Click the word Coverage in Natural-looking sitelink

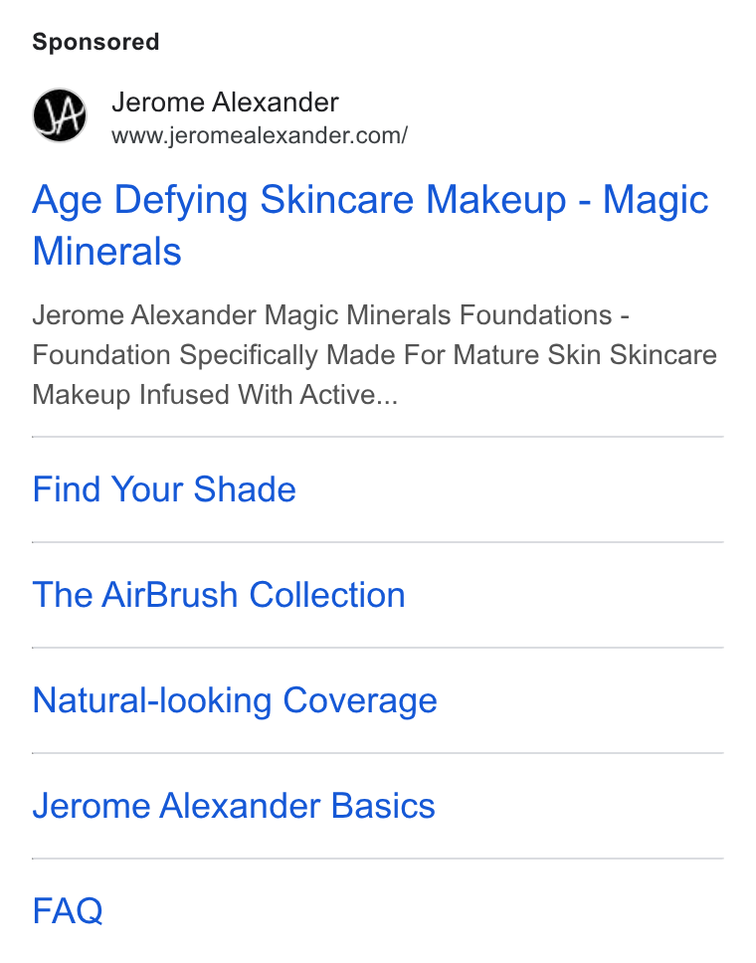click(x=360, y=701)
